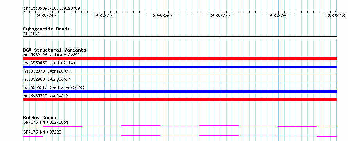The image size is (348, 141).
Task: Click ruler position 39893740
Action: click(47, 16)
